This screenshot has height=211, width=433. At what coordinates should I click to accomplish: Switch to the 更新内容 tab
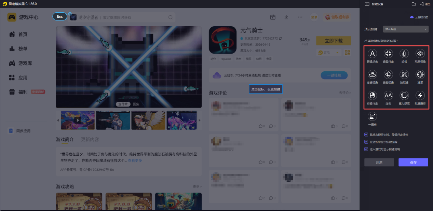click(x=90, y=139)
